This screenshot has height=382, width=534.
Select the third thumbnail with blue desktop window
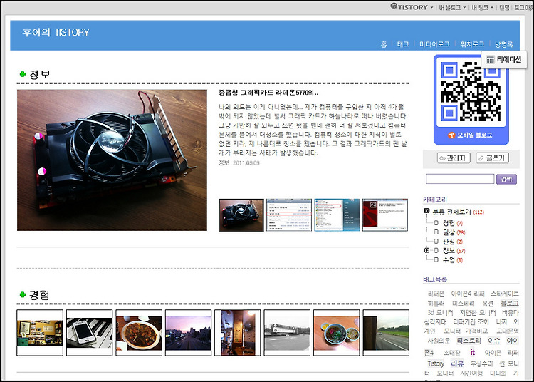pyautogui.click(x=337, y=215)
